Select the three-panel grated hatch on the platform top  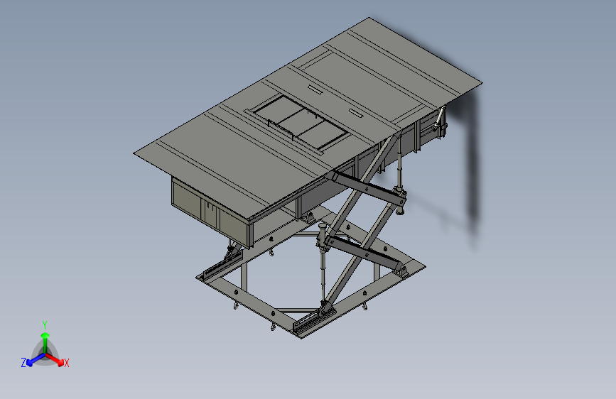click(301, 122)
